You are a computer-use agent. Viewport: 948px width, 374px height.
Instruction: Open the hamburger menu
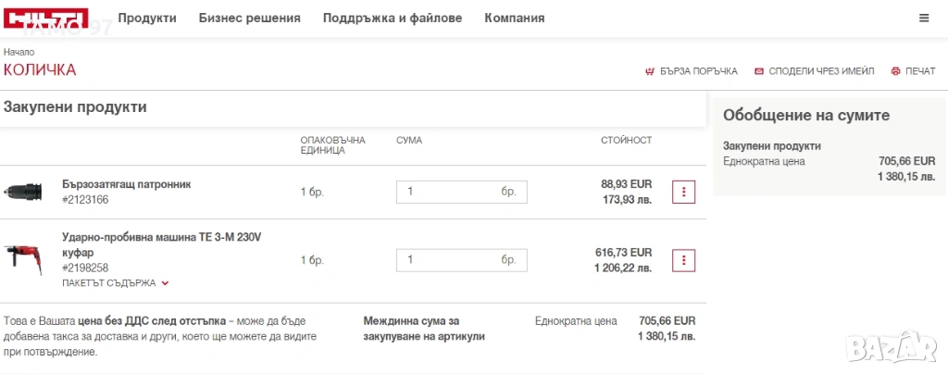tap(924, 18)
